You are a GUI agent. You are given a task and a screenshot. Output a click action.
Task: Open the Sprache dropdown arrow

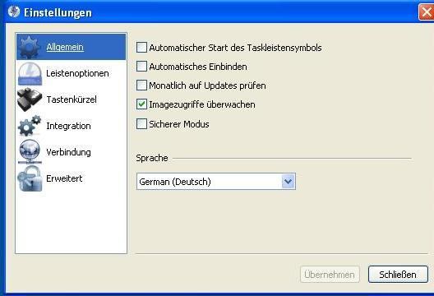289,182
